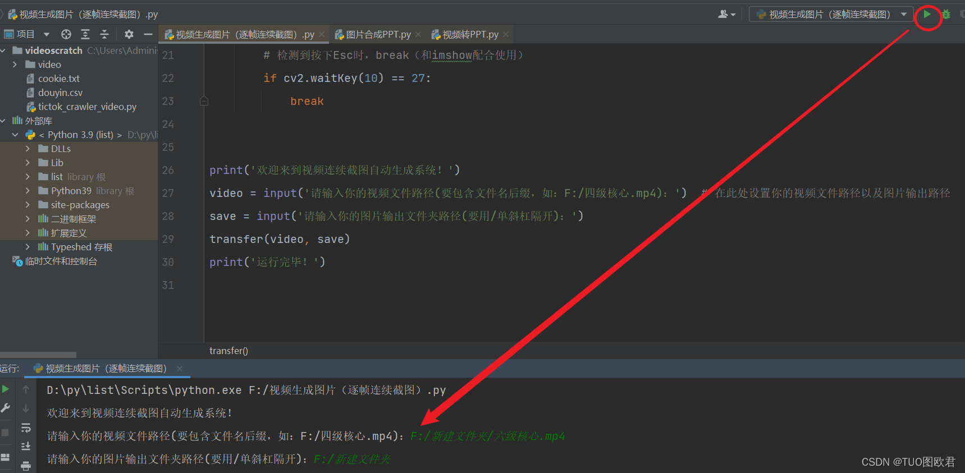Click line number 29 in gutter
The image size is (965, 473).
coord(168,239)
